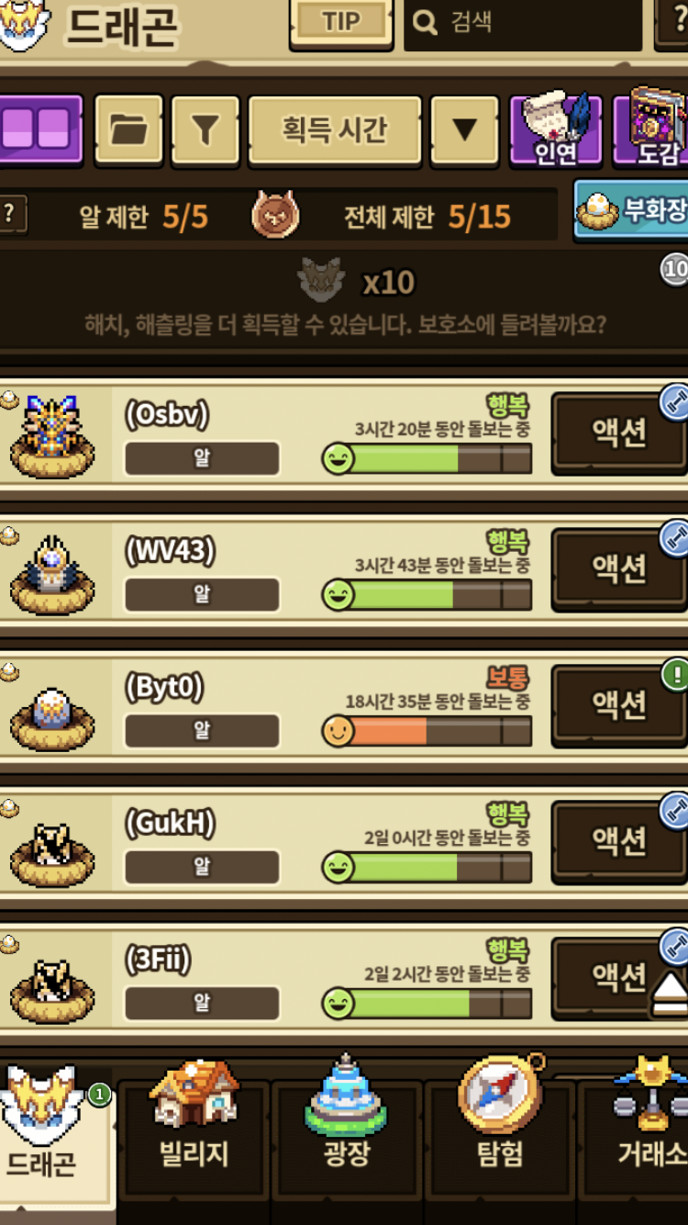Click the 검색 search field
This screenshot has width=688, height=1225.
[523, 22]
